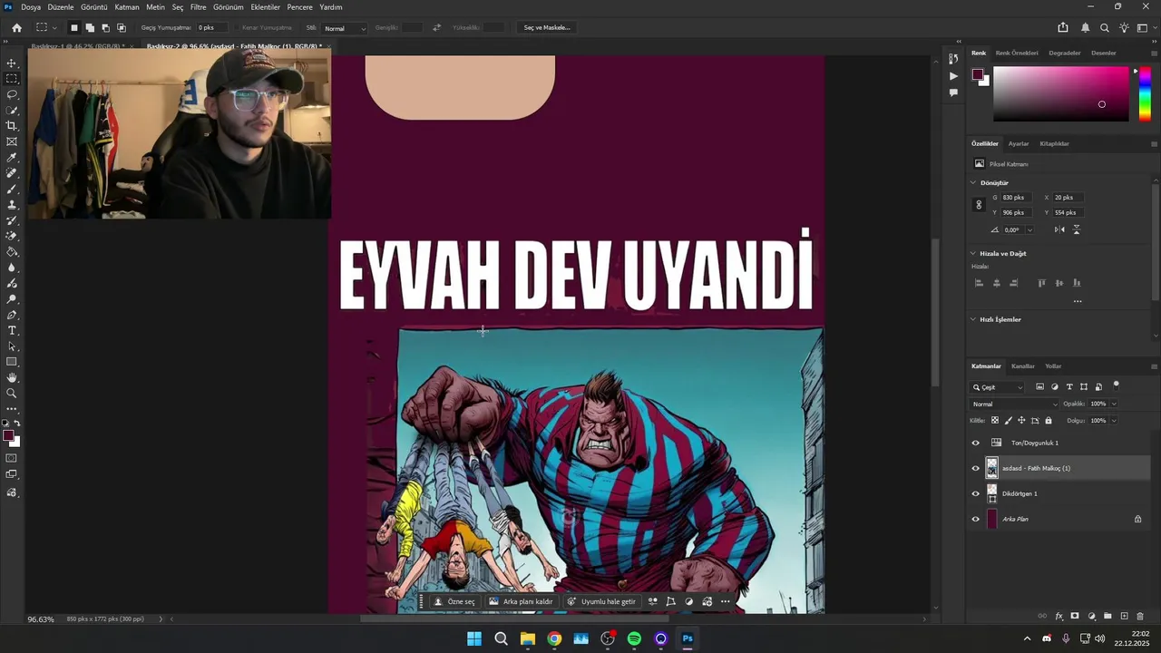Screen dimensions: 1161x653
Task: Click Seç ve Maskele button
Action: pyautogui.click(x=547, y=28)
